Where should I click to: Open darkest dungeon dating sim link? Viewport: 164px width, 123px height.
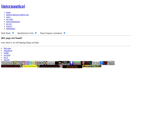point(17,15)
